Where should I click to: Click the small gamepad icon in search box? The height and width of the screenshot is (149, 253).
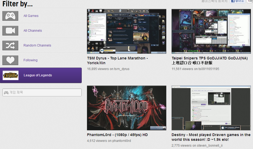coord(6,93)
